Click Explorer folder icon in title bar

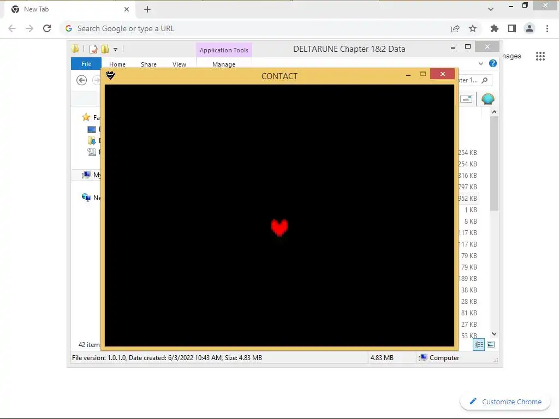point(75,49)
